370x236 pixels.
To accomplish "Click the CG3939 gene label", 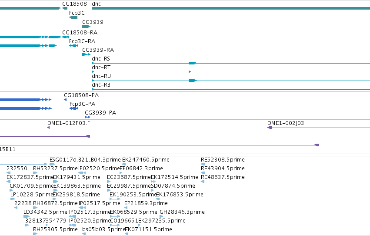I will (x=93, y=22).
